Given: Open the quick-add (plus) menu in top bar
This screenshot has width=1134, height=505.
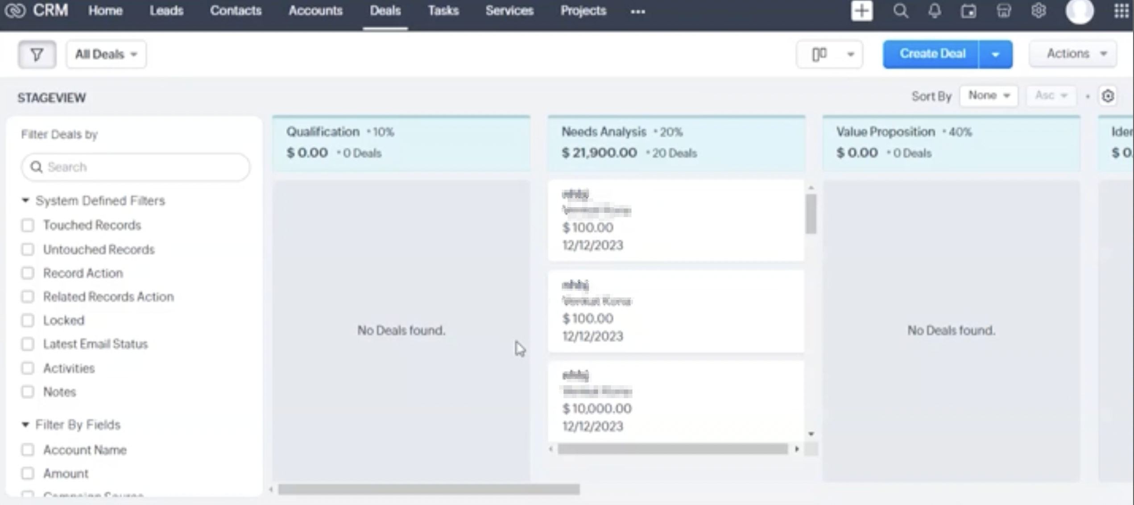Looking at the screenshot, I should point(861,11).
